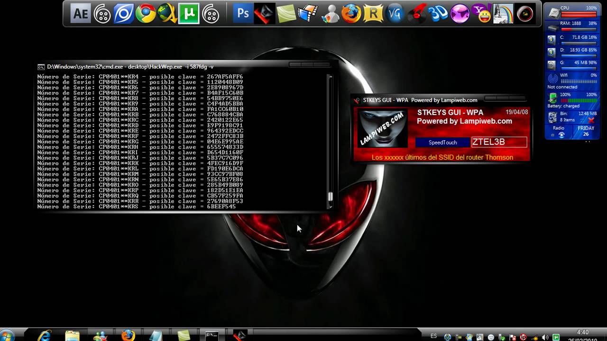The height and width of the screenshot is (341, 607).
Task: Open drive G: in the gadget
Action: pos(552,65)
